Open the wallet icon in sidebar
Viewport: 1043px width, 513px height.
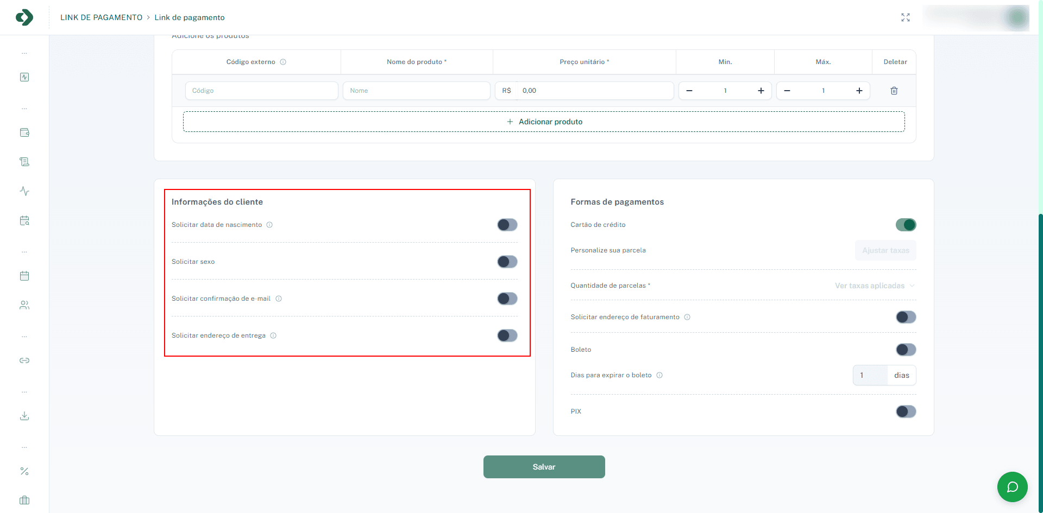[24, 132]
